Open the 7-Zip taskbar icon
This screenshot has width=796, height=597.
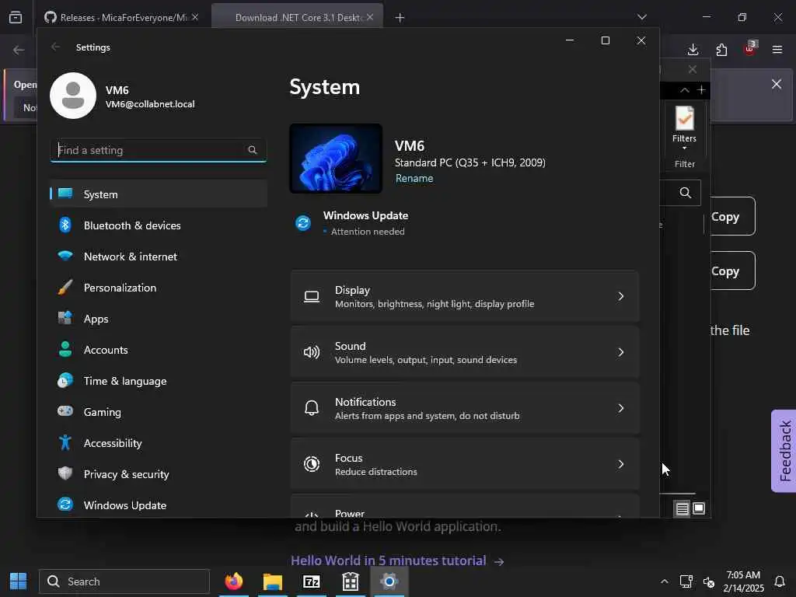tap(311, 581)
